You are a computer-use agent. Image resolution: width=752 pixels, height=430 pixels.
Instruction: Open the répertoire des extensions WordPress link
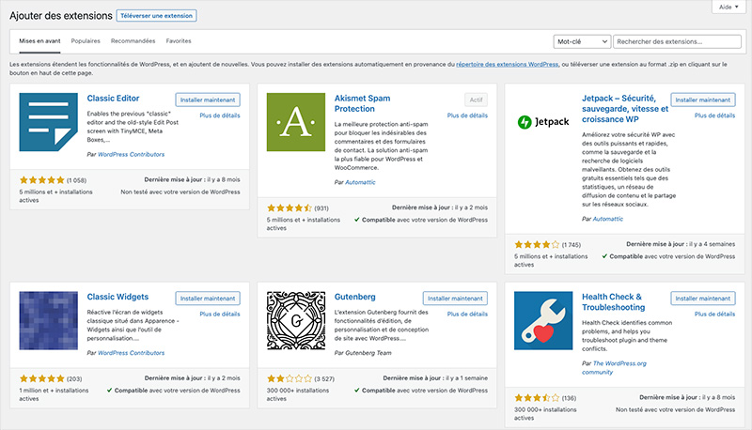[x=507, y=64]
